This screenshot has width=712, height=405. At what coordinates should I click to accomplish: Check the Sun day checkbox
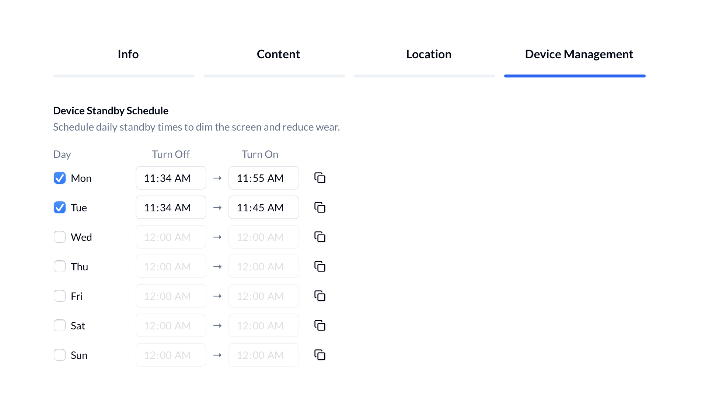[x=60, y=355]
